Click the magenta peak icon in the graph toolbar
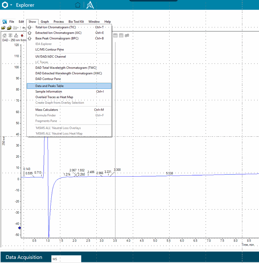Viewport: 259px width, 263px height. point(16,35)
